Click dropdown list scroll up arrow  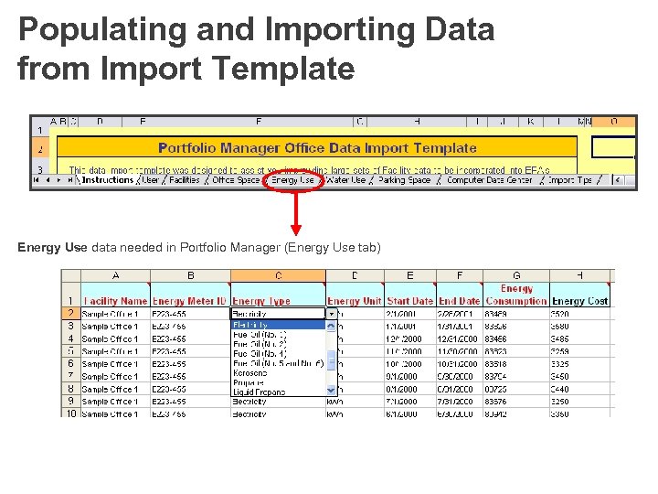tap(331, 326)
